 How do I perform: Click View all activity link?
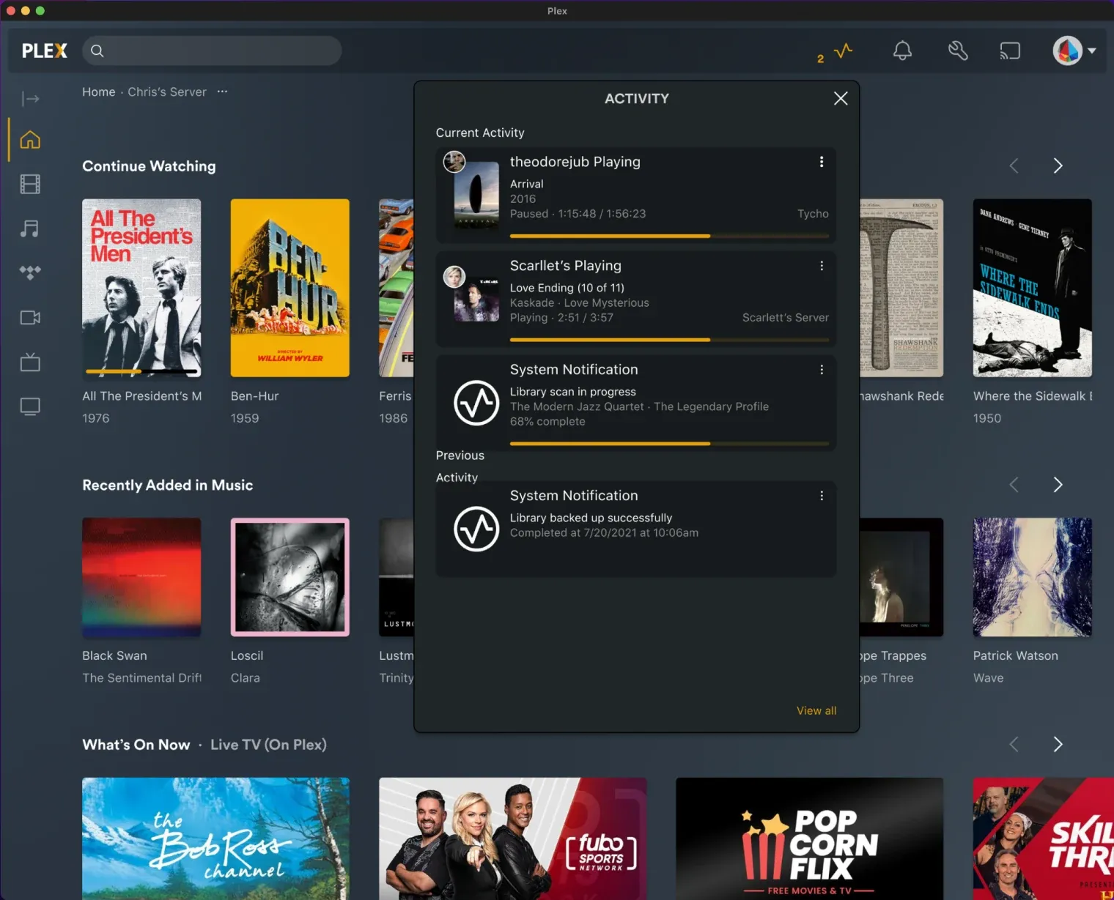(816, 710)
